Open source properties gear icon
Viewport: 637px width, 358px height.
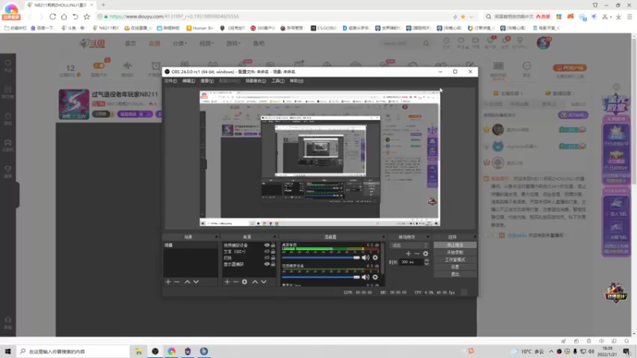(244, 282)
